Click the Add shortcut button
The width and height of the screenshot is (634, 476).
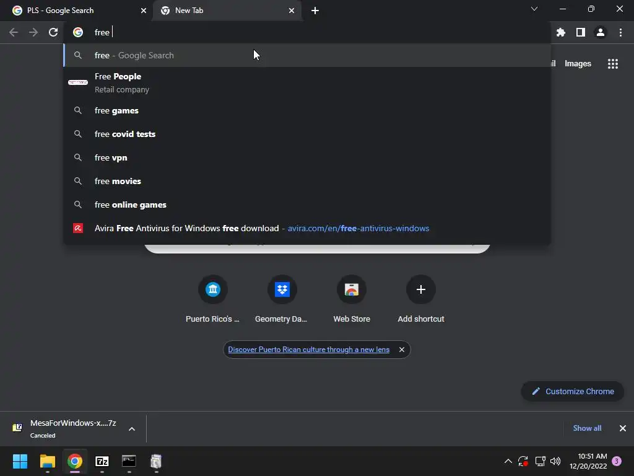pos(420,299)
